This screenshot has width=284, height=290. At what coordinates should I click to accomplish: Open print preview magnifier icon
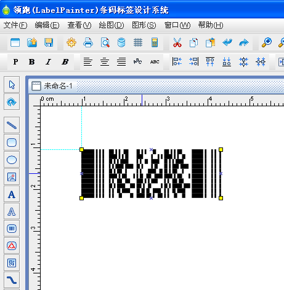click(x=105, y=42)
